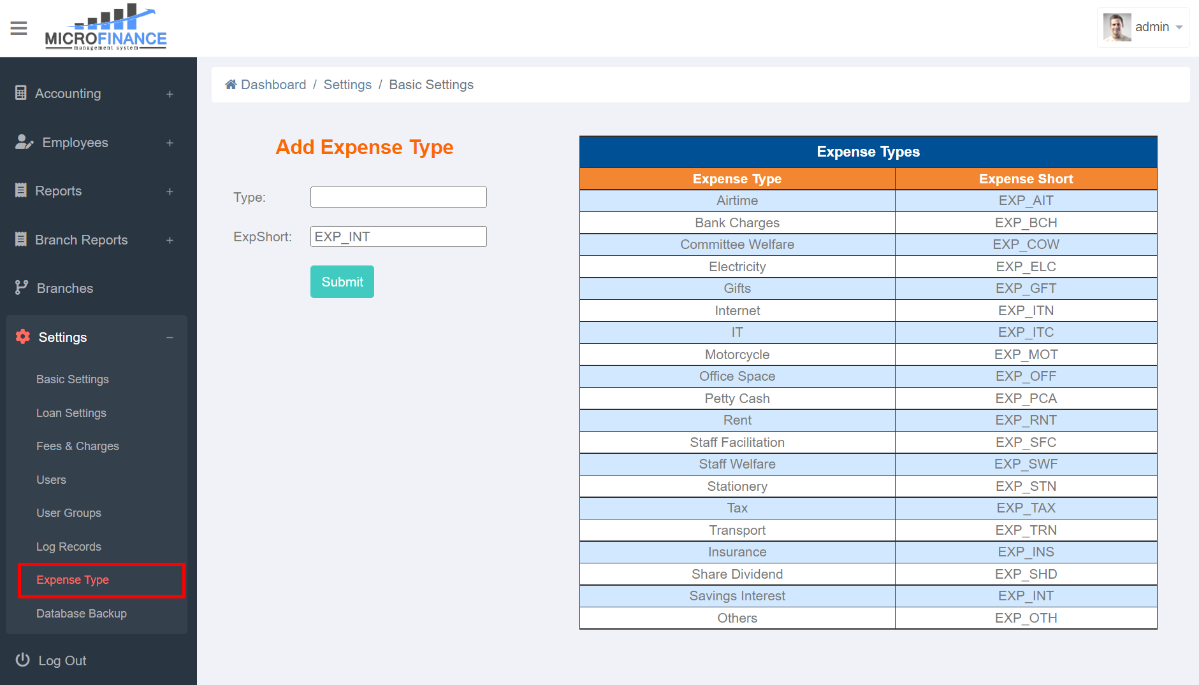Expand Employees menu with plus sign
This screenshot has width=1199, height=685.
[x=170, y=143]
